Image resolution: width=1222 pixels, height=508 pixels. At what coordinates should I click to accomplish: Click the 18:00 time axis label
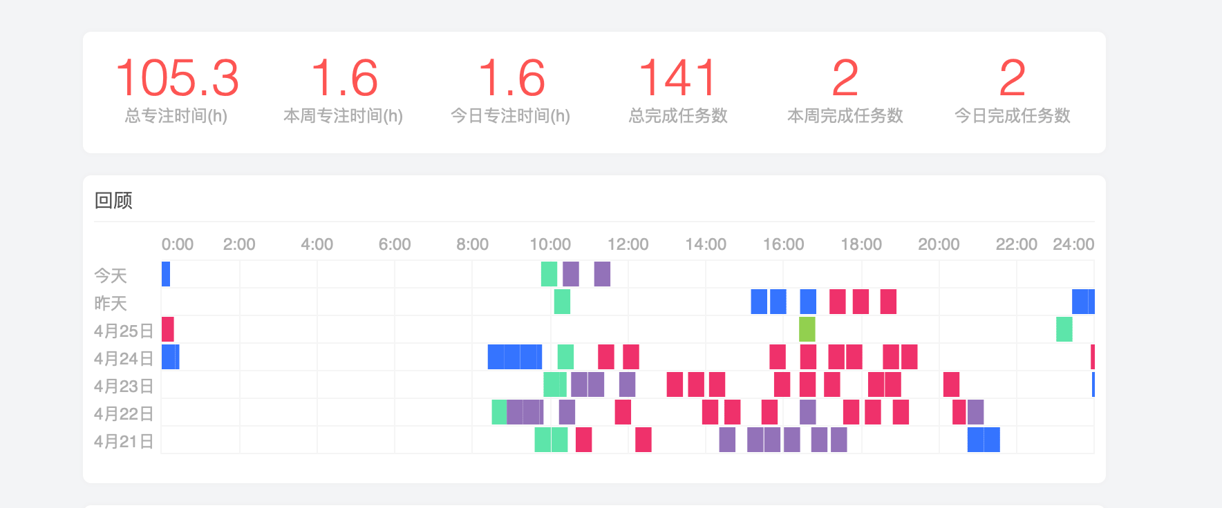pos(861,244)
